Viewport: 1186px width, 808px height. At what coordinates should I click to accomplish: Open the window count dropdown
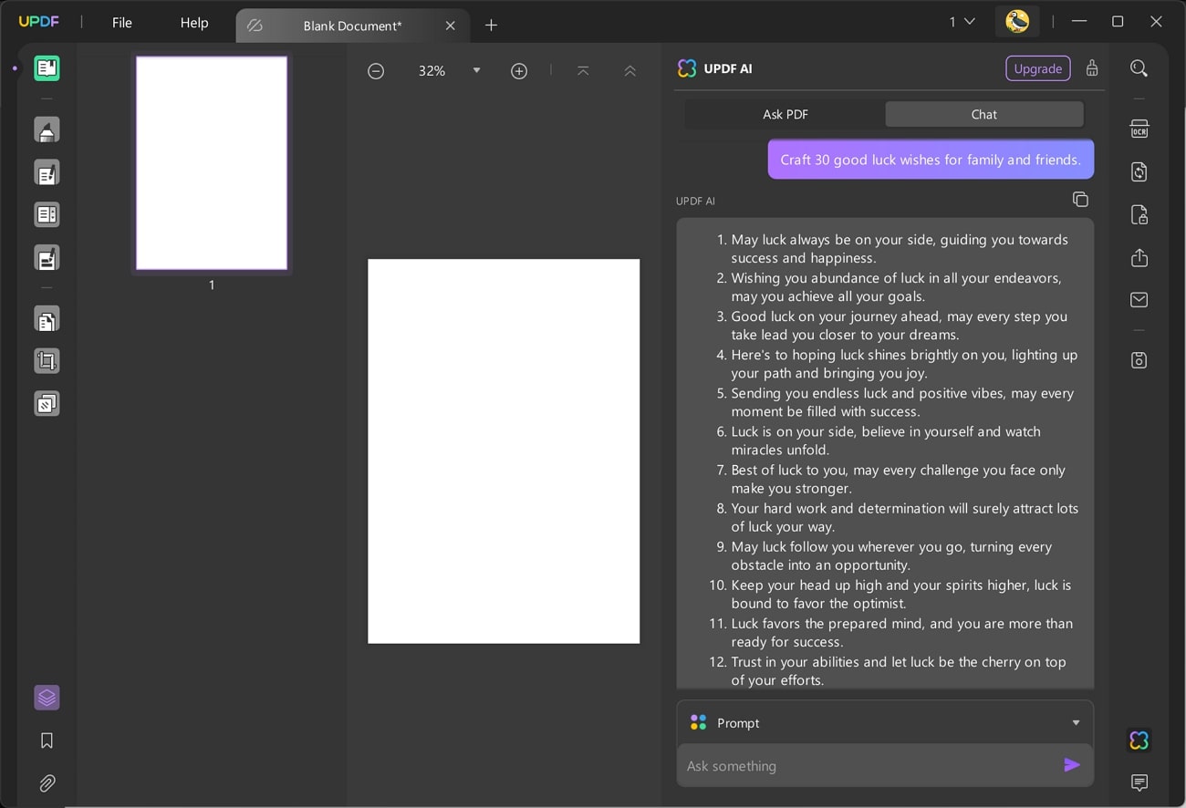coord(962,22)
